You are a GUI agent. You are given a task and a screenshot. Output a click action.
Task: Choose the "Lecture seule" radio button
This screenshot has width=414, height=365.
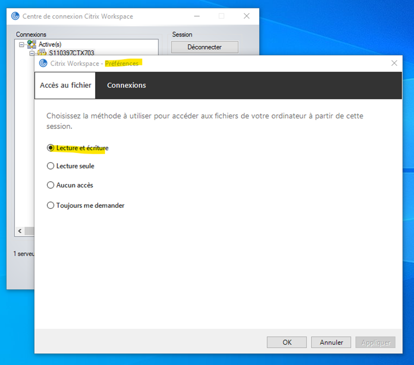pyautogui.click(x=50, y=166)
